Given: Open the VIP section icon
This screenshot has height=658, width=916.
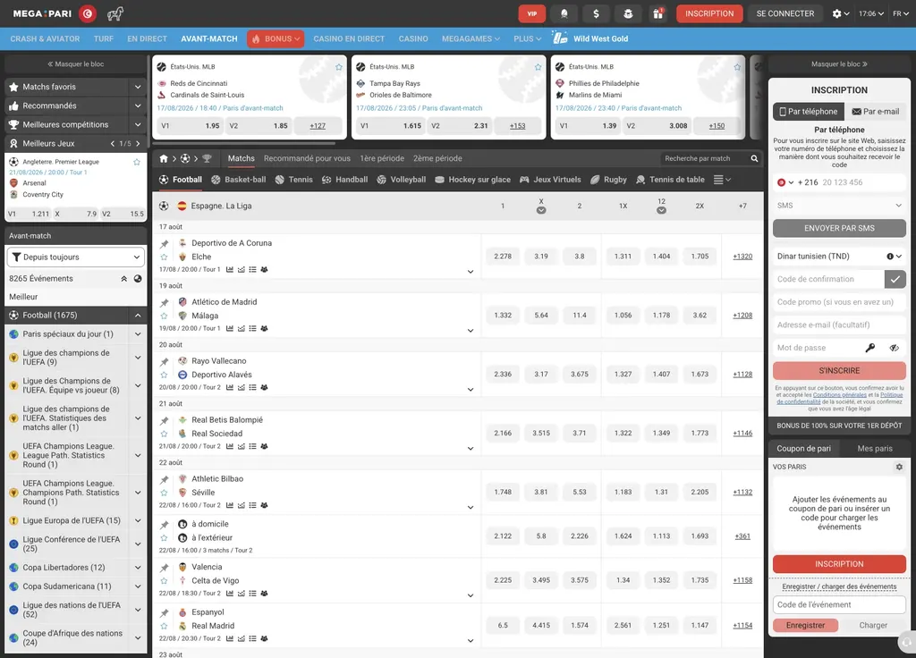Looking at the screenshot, I should [x=531, y=13].
